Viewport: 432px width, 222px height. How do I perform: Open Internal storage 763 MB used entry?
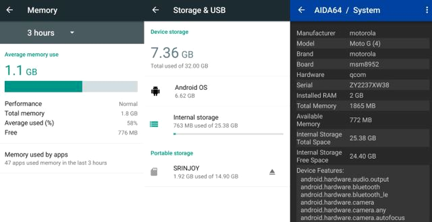(217, 125)
